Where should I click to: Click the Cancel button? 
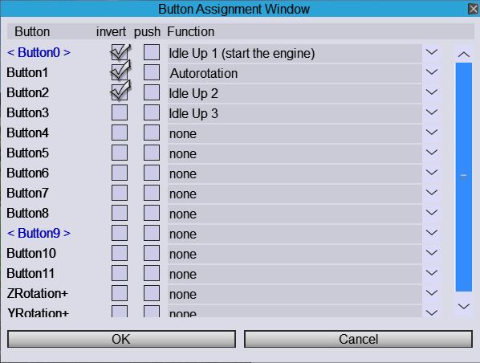pyautogui.click(x=358, y=339)
